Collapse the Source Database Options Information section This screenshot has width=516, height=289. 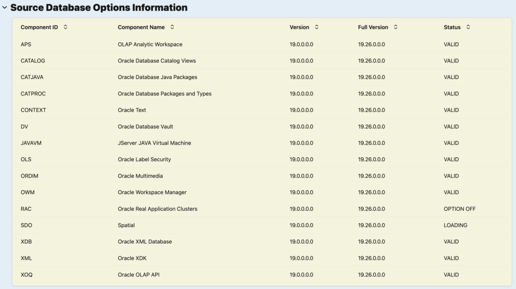5,8
